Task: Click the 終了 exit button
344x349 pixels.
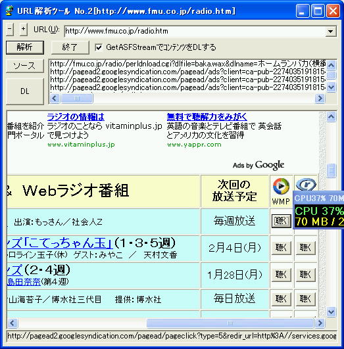Action: point(70,47)
